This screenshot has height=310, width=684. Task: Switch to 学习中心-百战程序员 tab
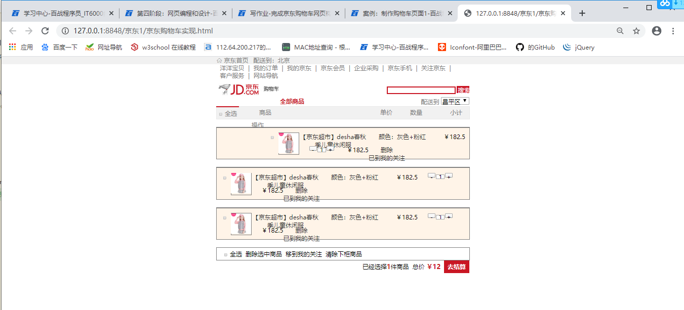click(x=63, y=13)
